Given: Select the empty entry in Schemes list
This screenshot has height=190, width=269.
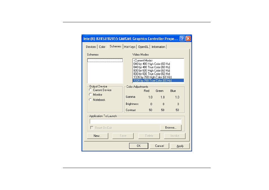Looking at the screenshot, I should 105,60.
